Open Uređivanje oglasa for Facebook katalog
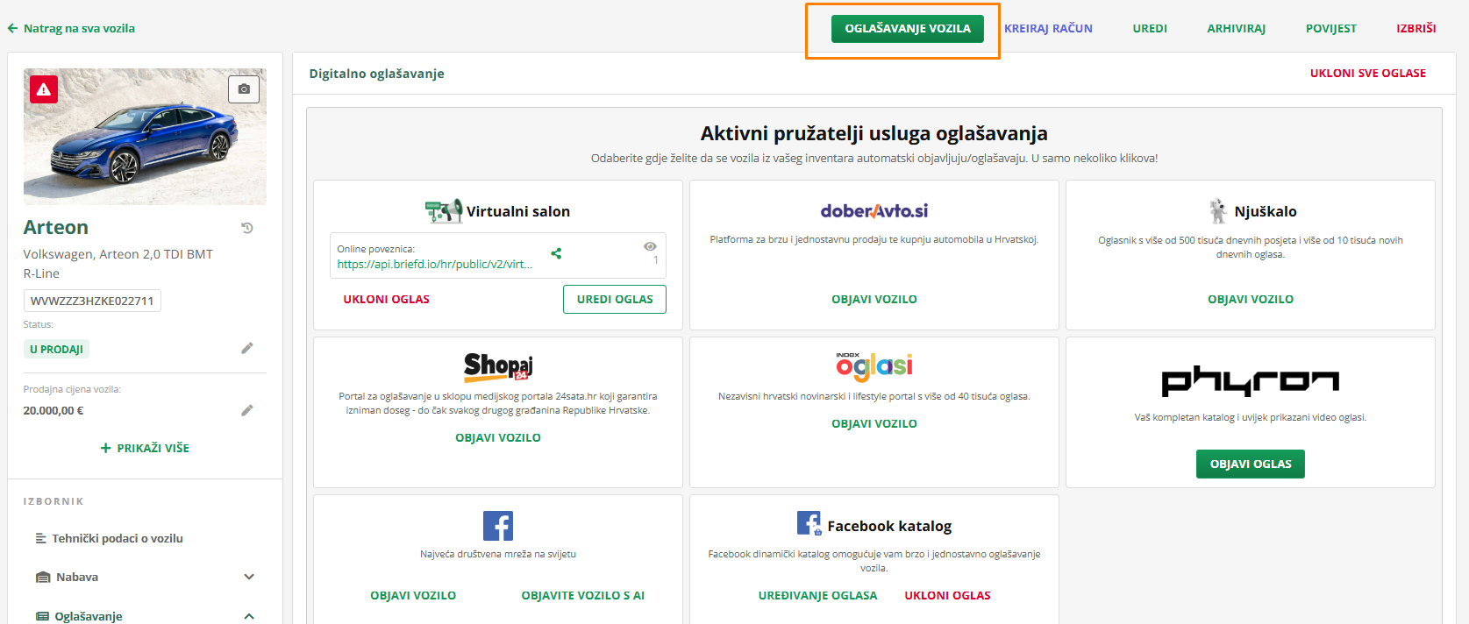The width and height of the screenshot is (1469, 624). point(817,595)
